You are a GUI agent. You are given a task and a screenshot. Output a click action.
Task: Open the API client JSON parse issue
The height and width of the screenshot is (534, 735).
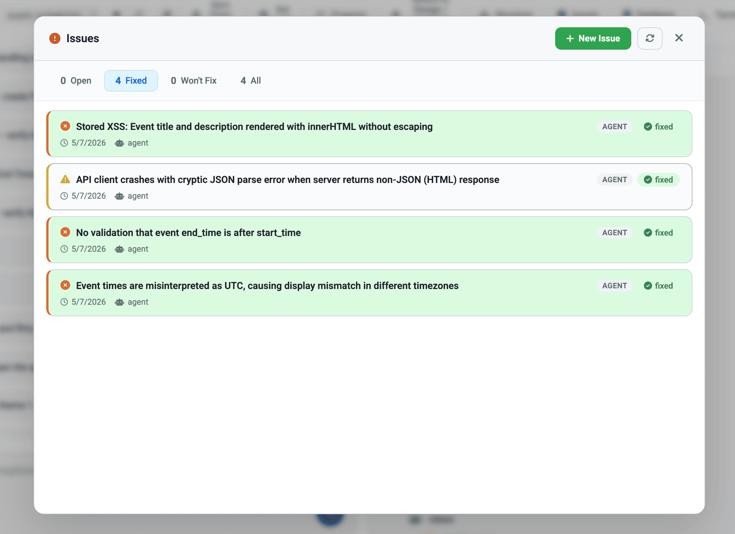(288, 180)
